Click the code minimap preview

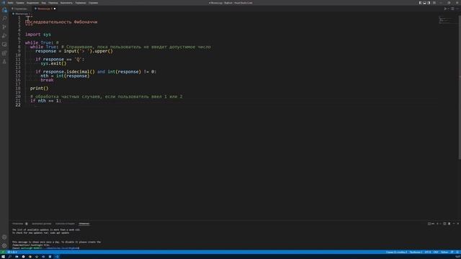[448, 20]
